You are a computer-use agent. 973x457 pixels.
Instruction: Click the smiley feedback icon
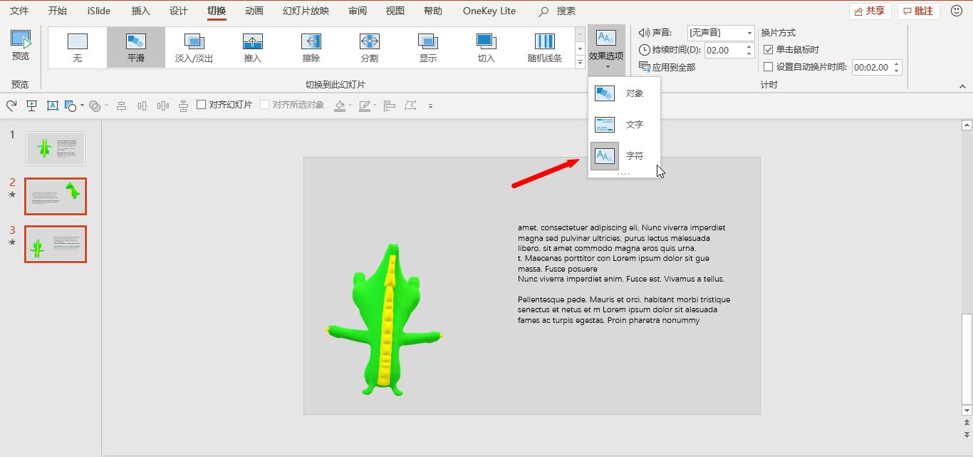pyautogui.click(x=957, y=11)
